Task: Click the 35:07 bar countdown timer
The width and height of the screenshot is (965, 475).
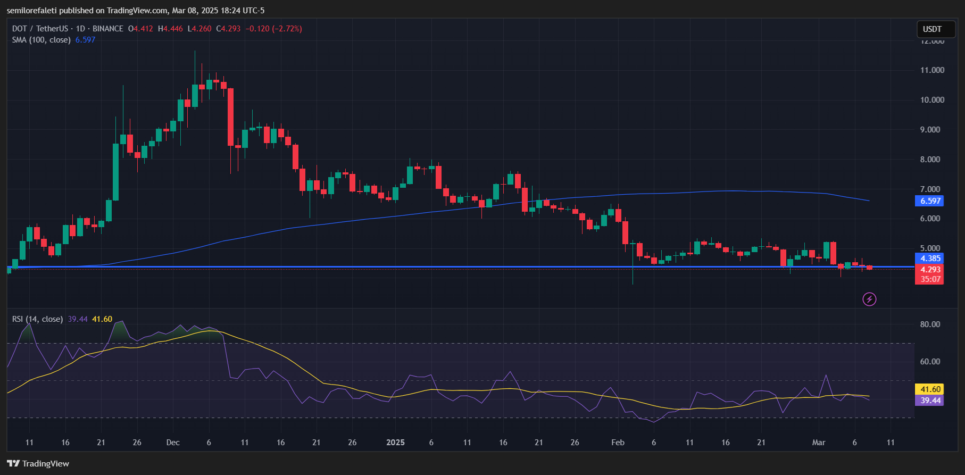Action: (929, 279)
